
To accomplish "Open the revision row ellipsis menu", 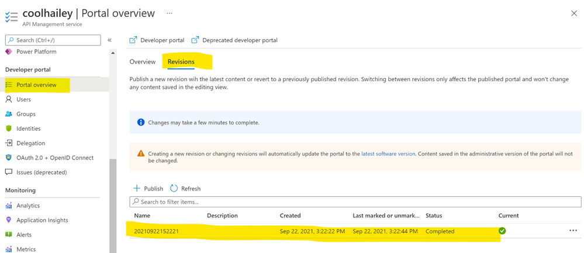I will point(573,231).
